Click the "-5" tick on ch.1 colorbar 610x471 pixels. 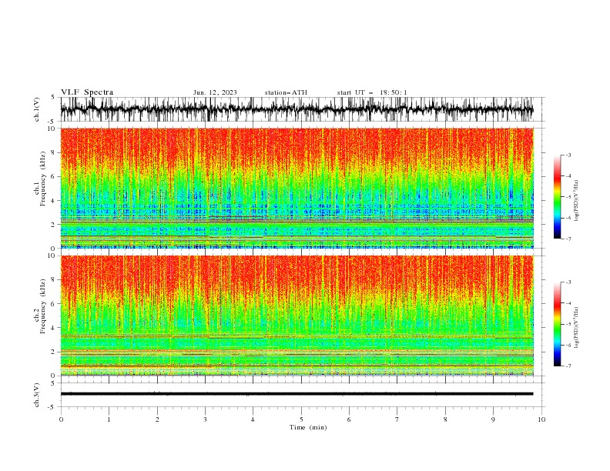(x=568, y=197)
